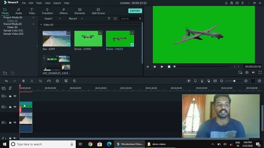Switch to the Transition tab
Screen dimensions: 264x148
[47, 11]
